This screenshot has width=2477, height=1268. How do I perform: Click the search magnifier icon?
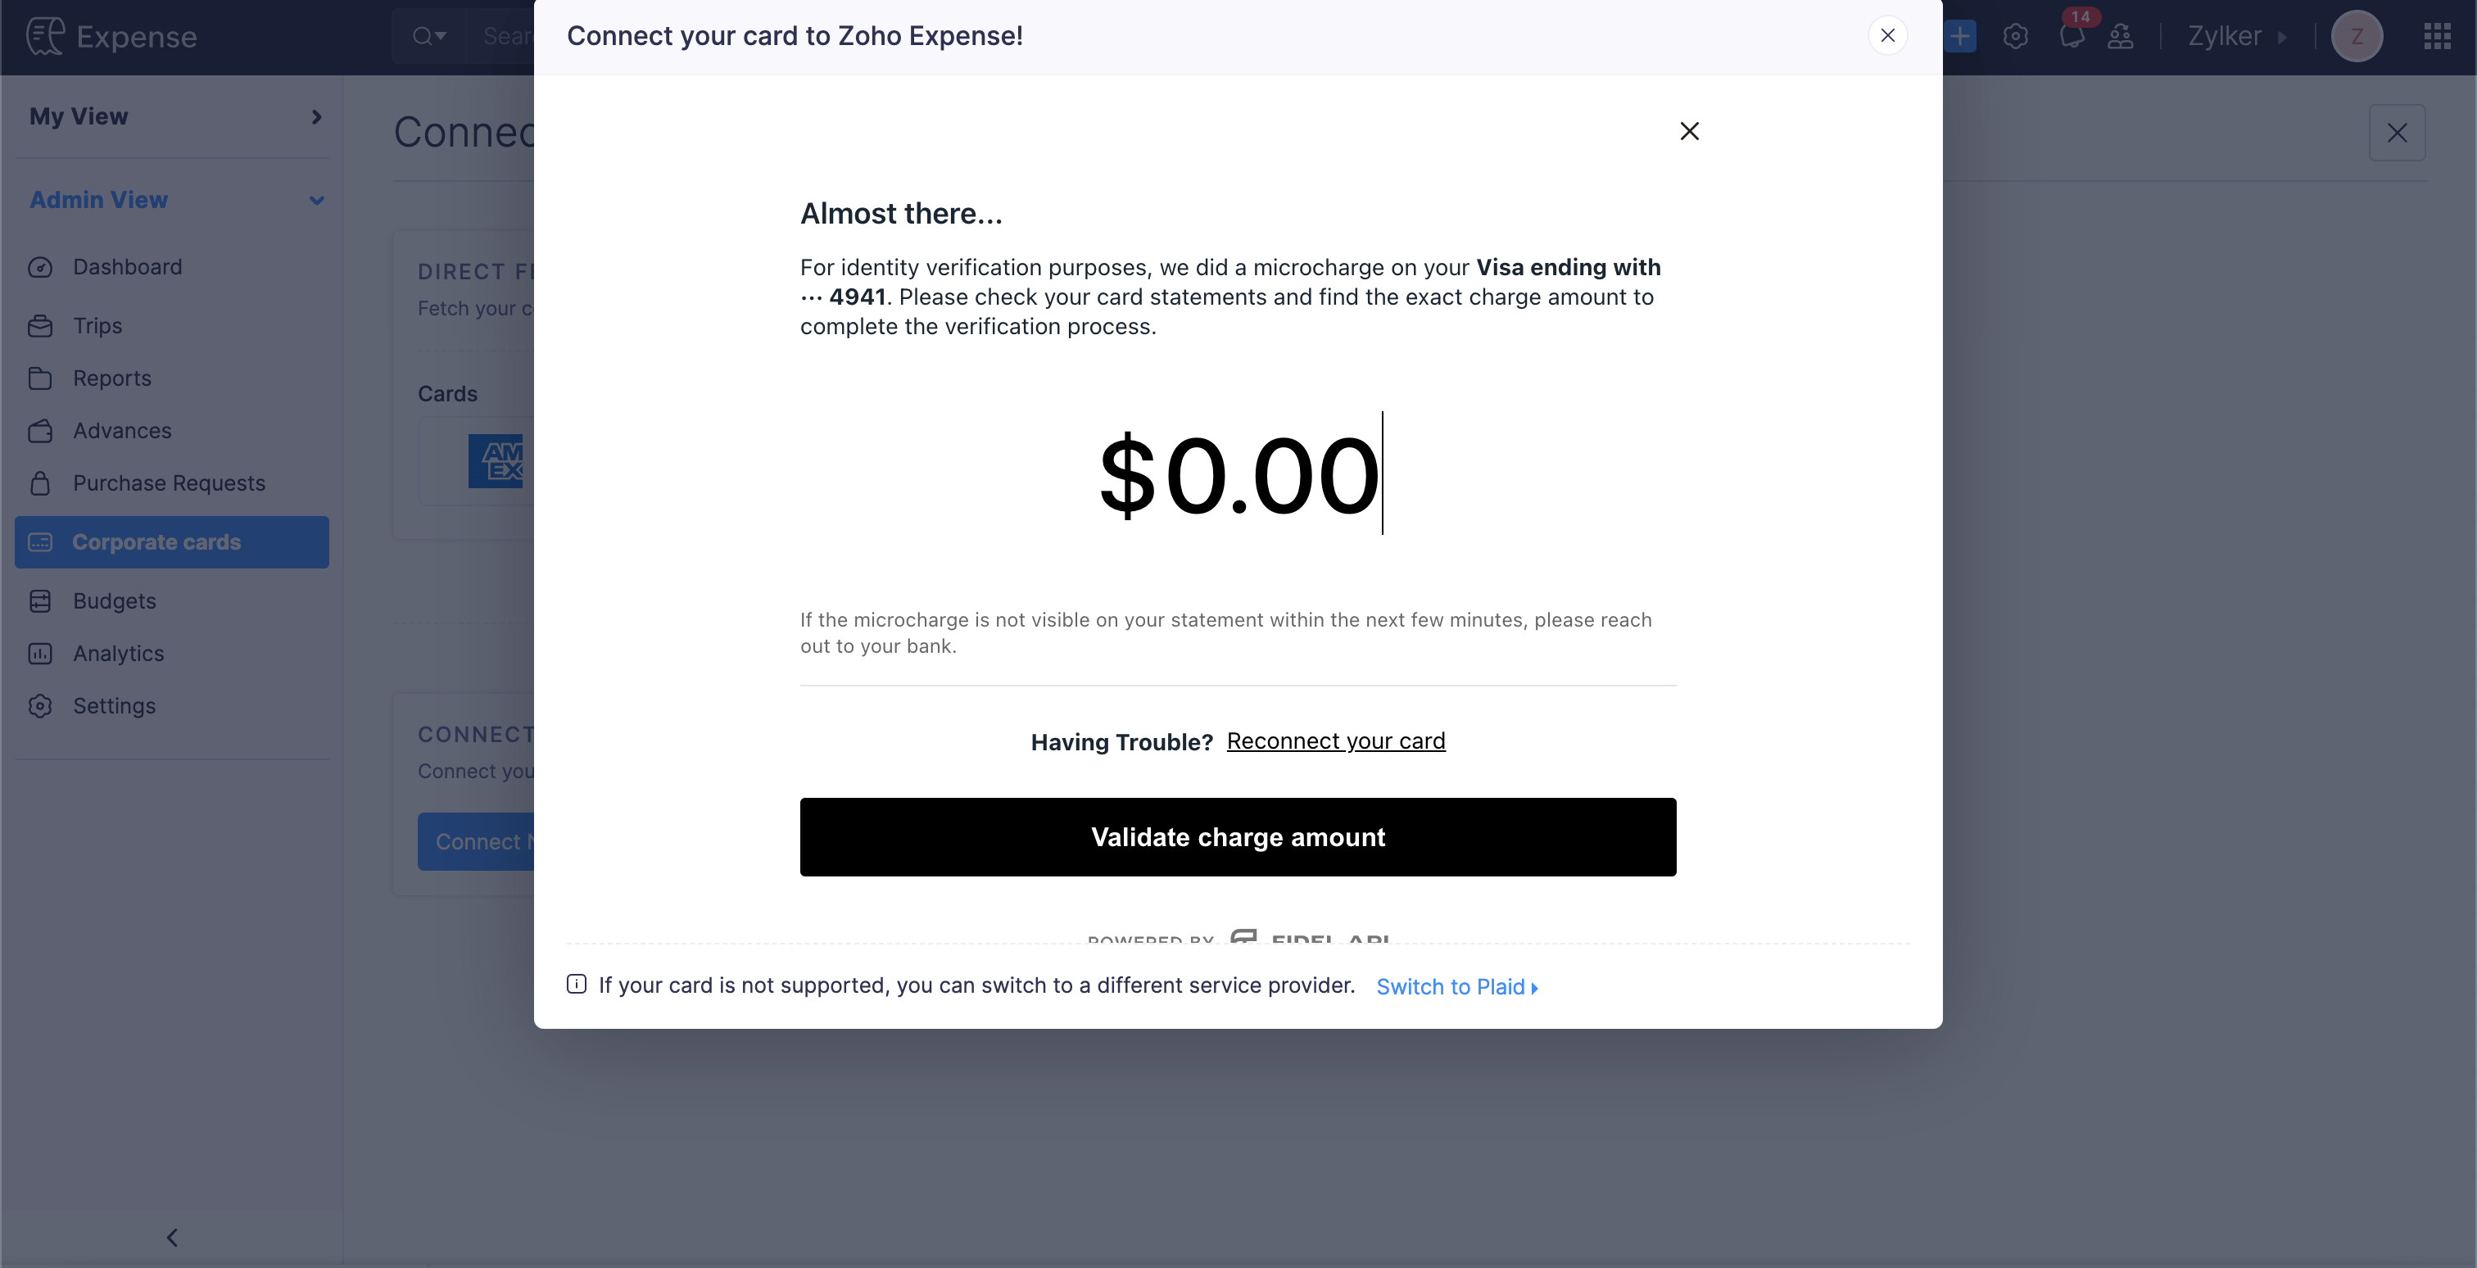[429, 37]
